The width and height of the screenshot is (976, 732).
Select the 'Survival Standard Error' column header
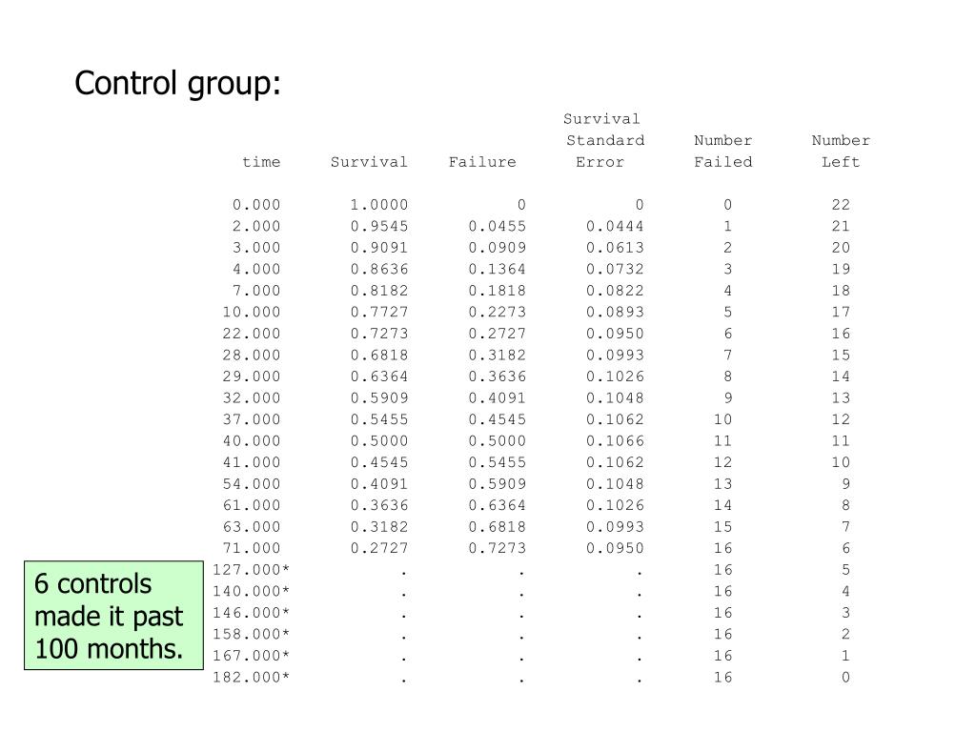pyautogui.click(x=603, y=141)
